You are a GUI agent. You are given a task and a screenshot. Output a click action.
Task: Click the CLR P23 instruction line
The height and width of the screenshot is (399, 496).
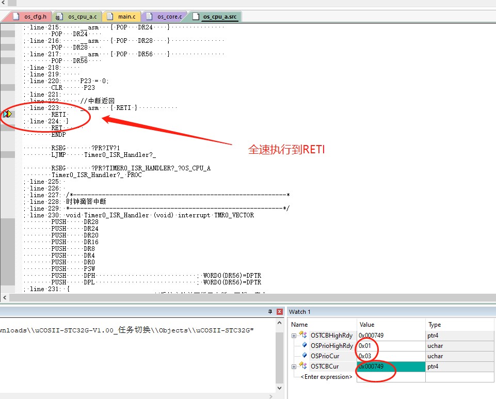[x=73, y=88]
